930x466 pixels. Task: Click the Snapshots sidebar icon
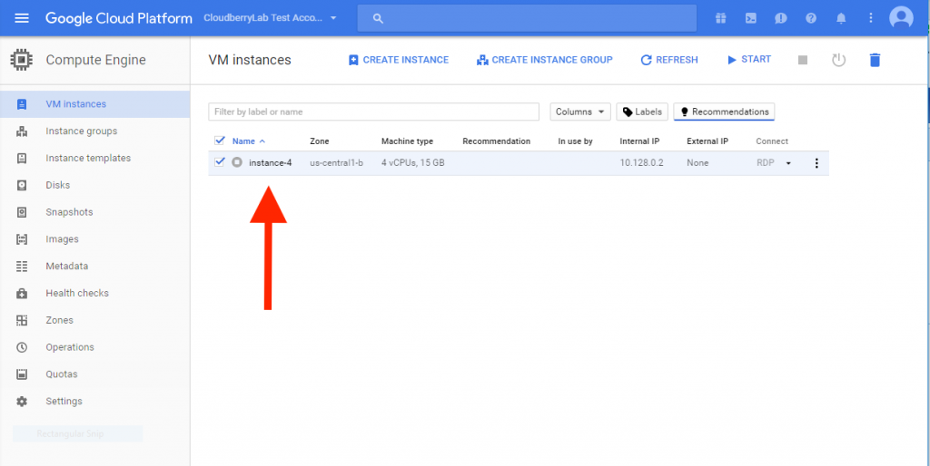(22, 212)
